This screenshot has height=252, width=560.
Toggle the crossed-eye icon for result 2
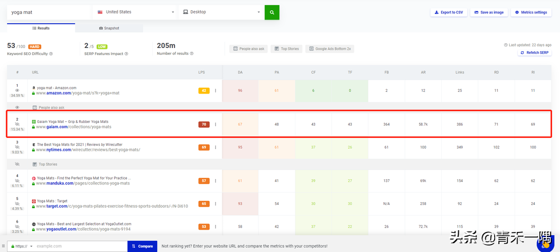click(x=17, y=124)
